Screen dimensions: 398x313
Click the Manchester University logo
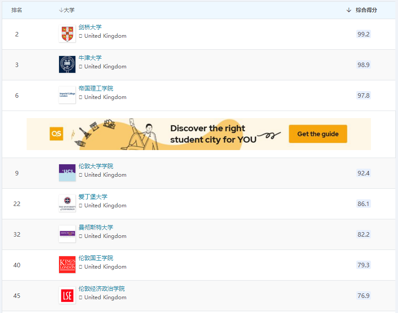(x=67, y=234)
